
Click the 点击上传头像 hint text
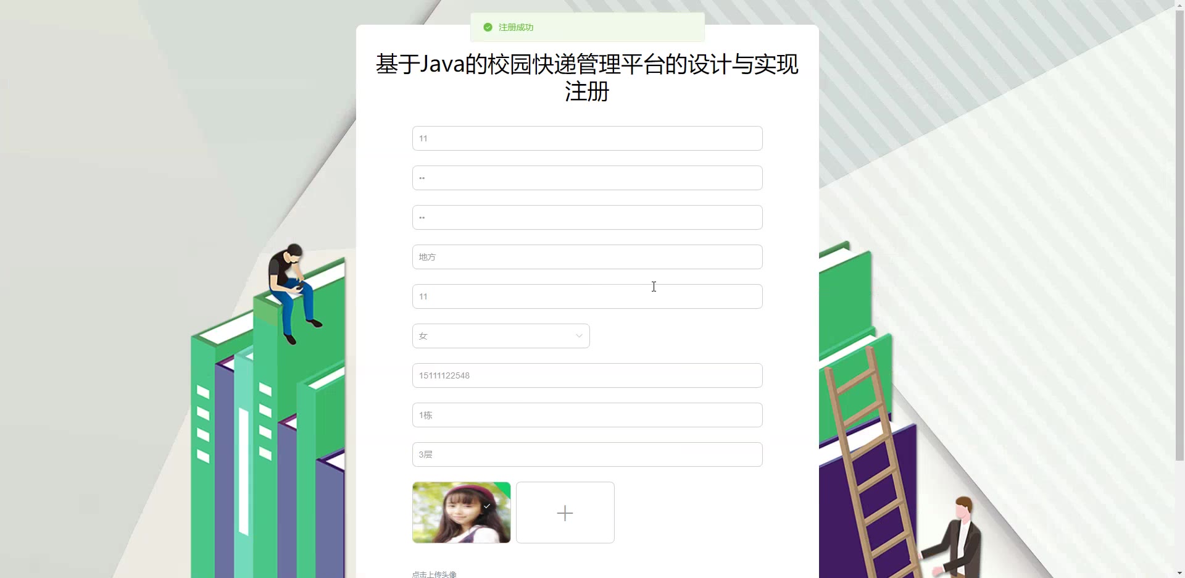[x=434, y=574]
